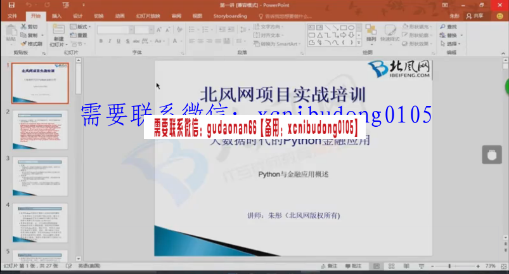Open the font color A dropdown arrow
Viewport: 509px width, 274px height.
181,41
